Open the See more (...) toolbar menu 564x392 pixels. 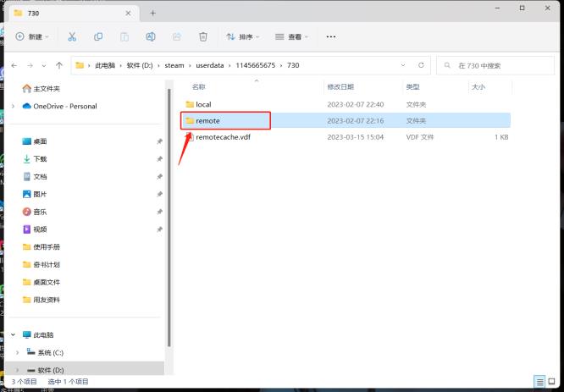330,37
